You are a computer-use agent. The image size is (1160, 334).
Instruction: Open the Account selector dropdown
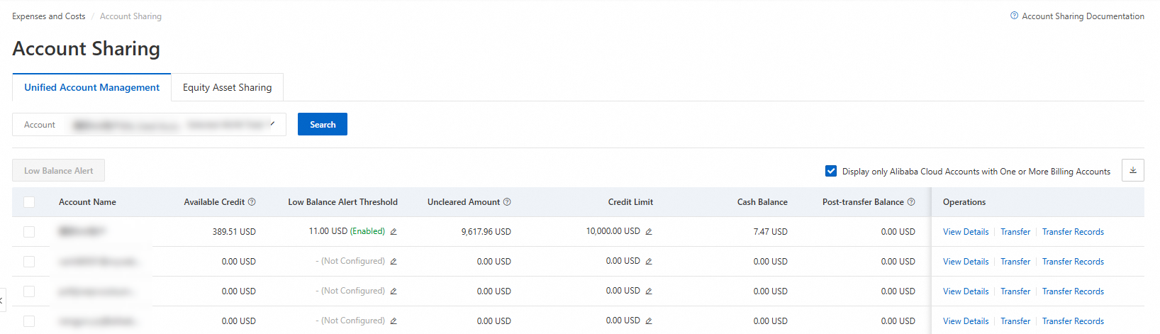(149, 124)
